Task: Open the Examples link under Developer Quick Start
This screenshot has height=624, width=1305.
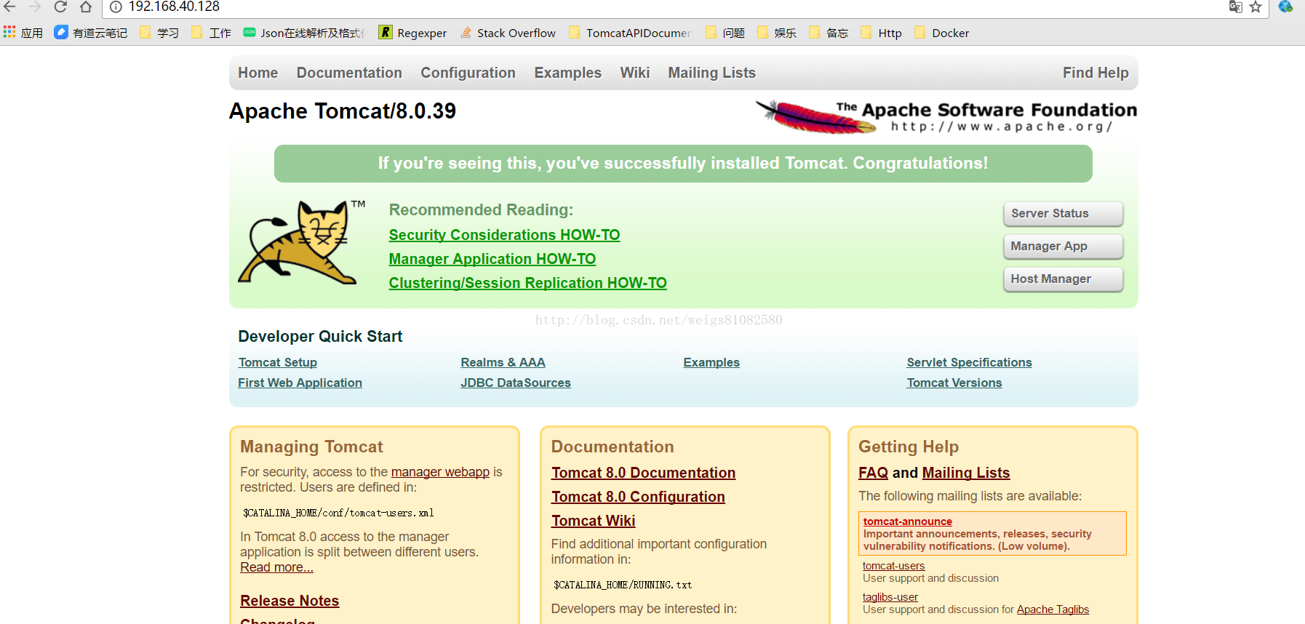Action: [711, 362]
